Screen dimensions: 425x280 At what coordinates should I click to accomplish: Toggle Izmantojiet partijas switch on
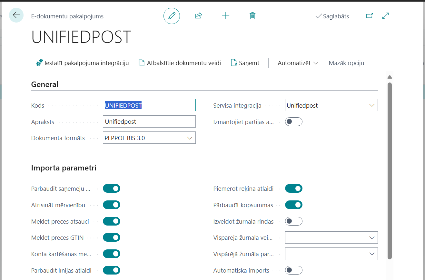293,122
